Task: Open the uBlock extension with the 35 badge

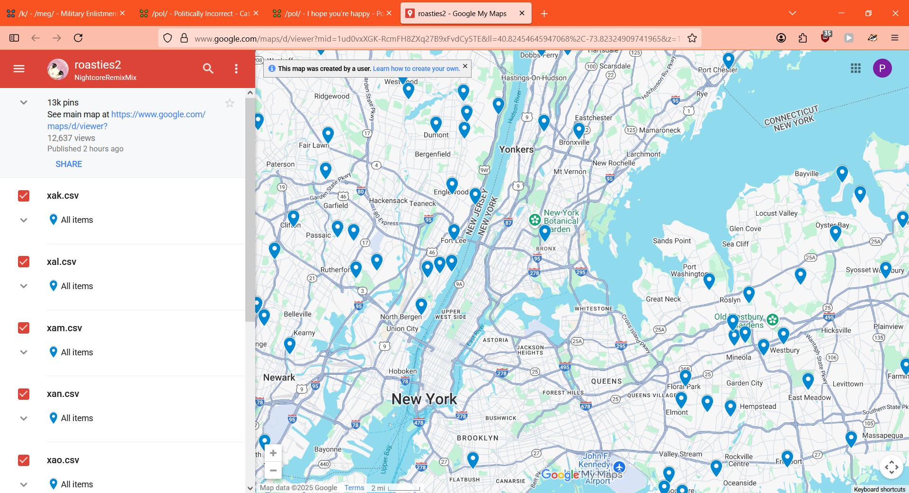Action: [826, 37]
